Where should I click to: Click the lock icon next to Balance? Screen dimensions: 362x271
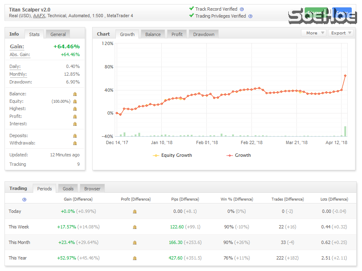click(x=75, y=94)
